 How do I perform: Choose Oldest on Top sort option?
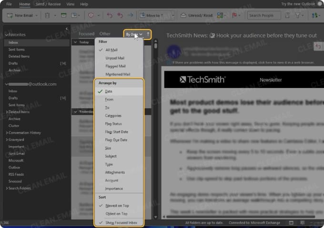pos(119,214)
